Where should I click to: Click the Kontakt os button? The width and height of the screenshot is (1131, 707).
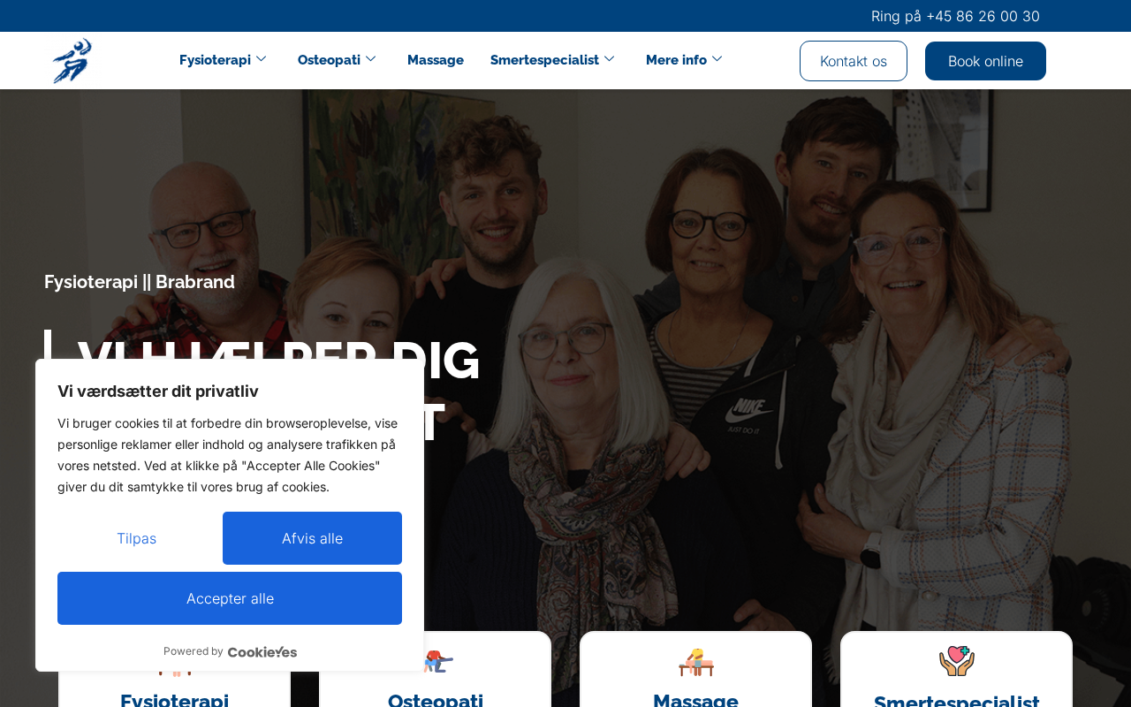[854, 61]
